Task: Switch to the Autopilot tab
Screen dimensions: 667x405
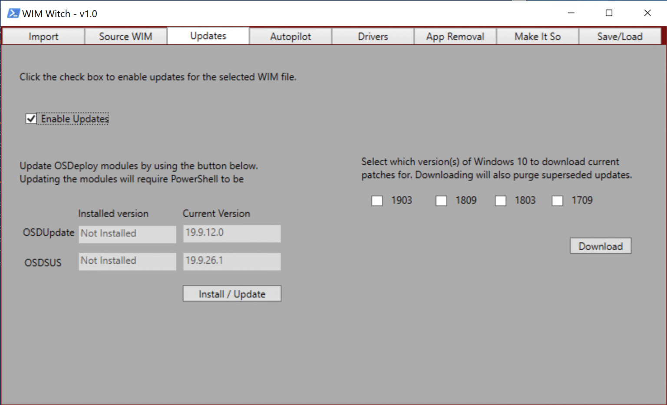Action: (290, 36)
